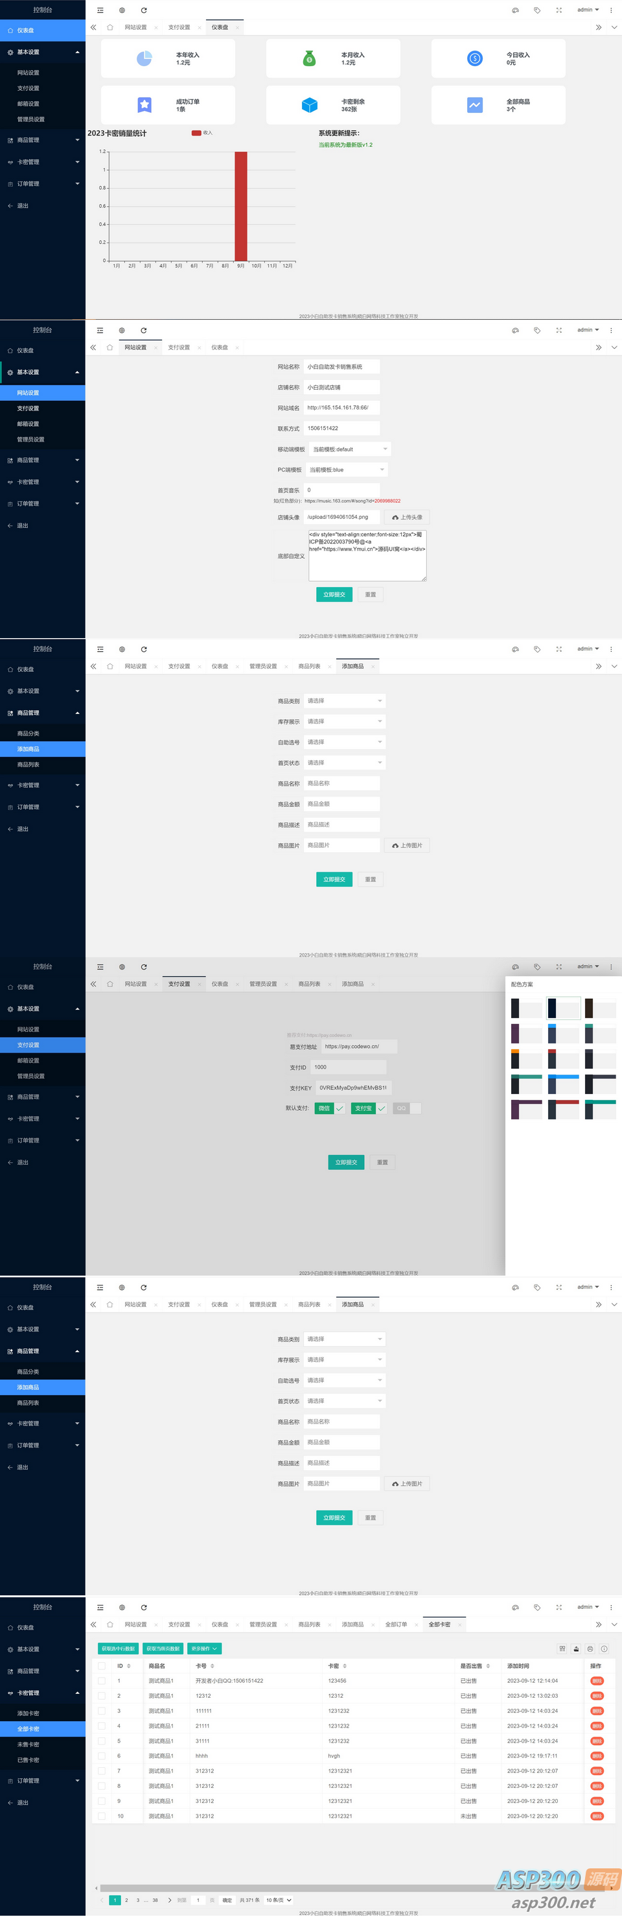Expand 订单管理 in the 全部卡密 screen sidebar
The width and height of the screenshot is (622, 1917).
pos(42,1780)
